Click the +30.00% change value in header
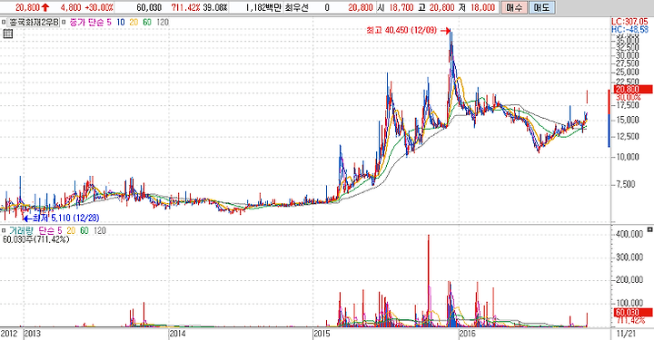654x340 pixels. click(99, 7)
